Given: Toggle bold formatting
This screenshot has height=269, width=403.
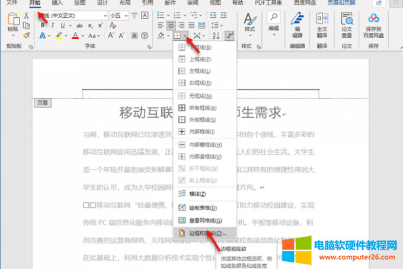Looking at the screenshot, I should pyautogui.click(x=43, y=25).
